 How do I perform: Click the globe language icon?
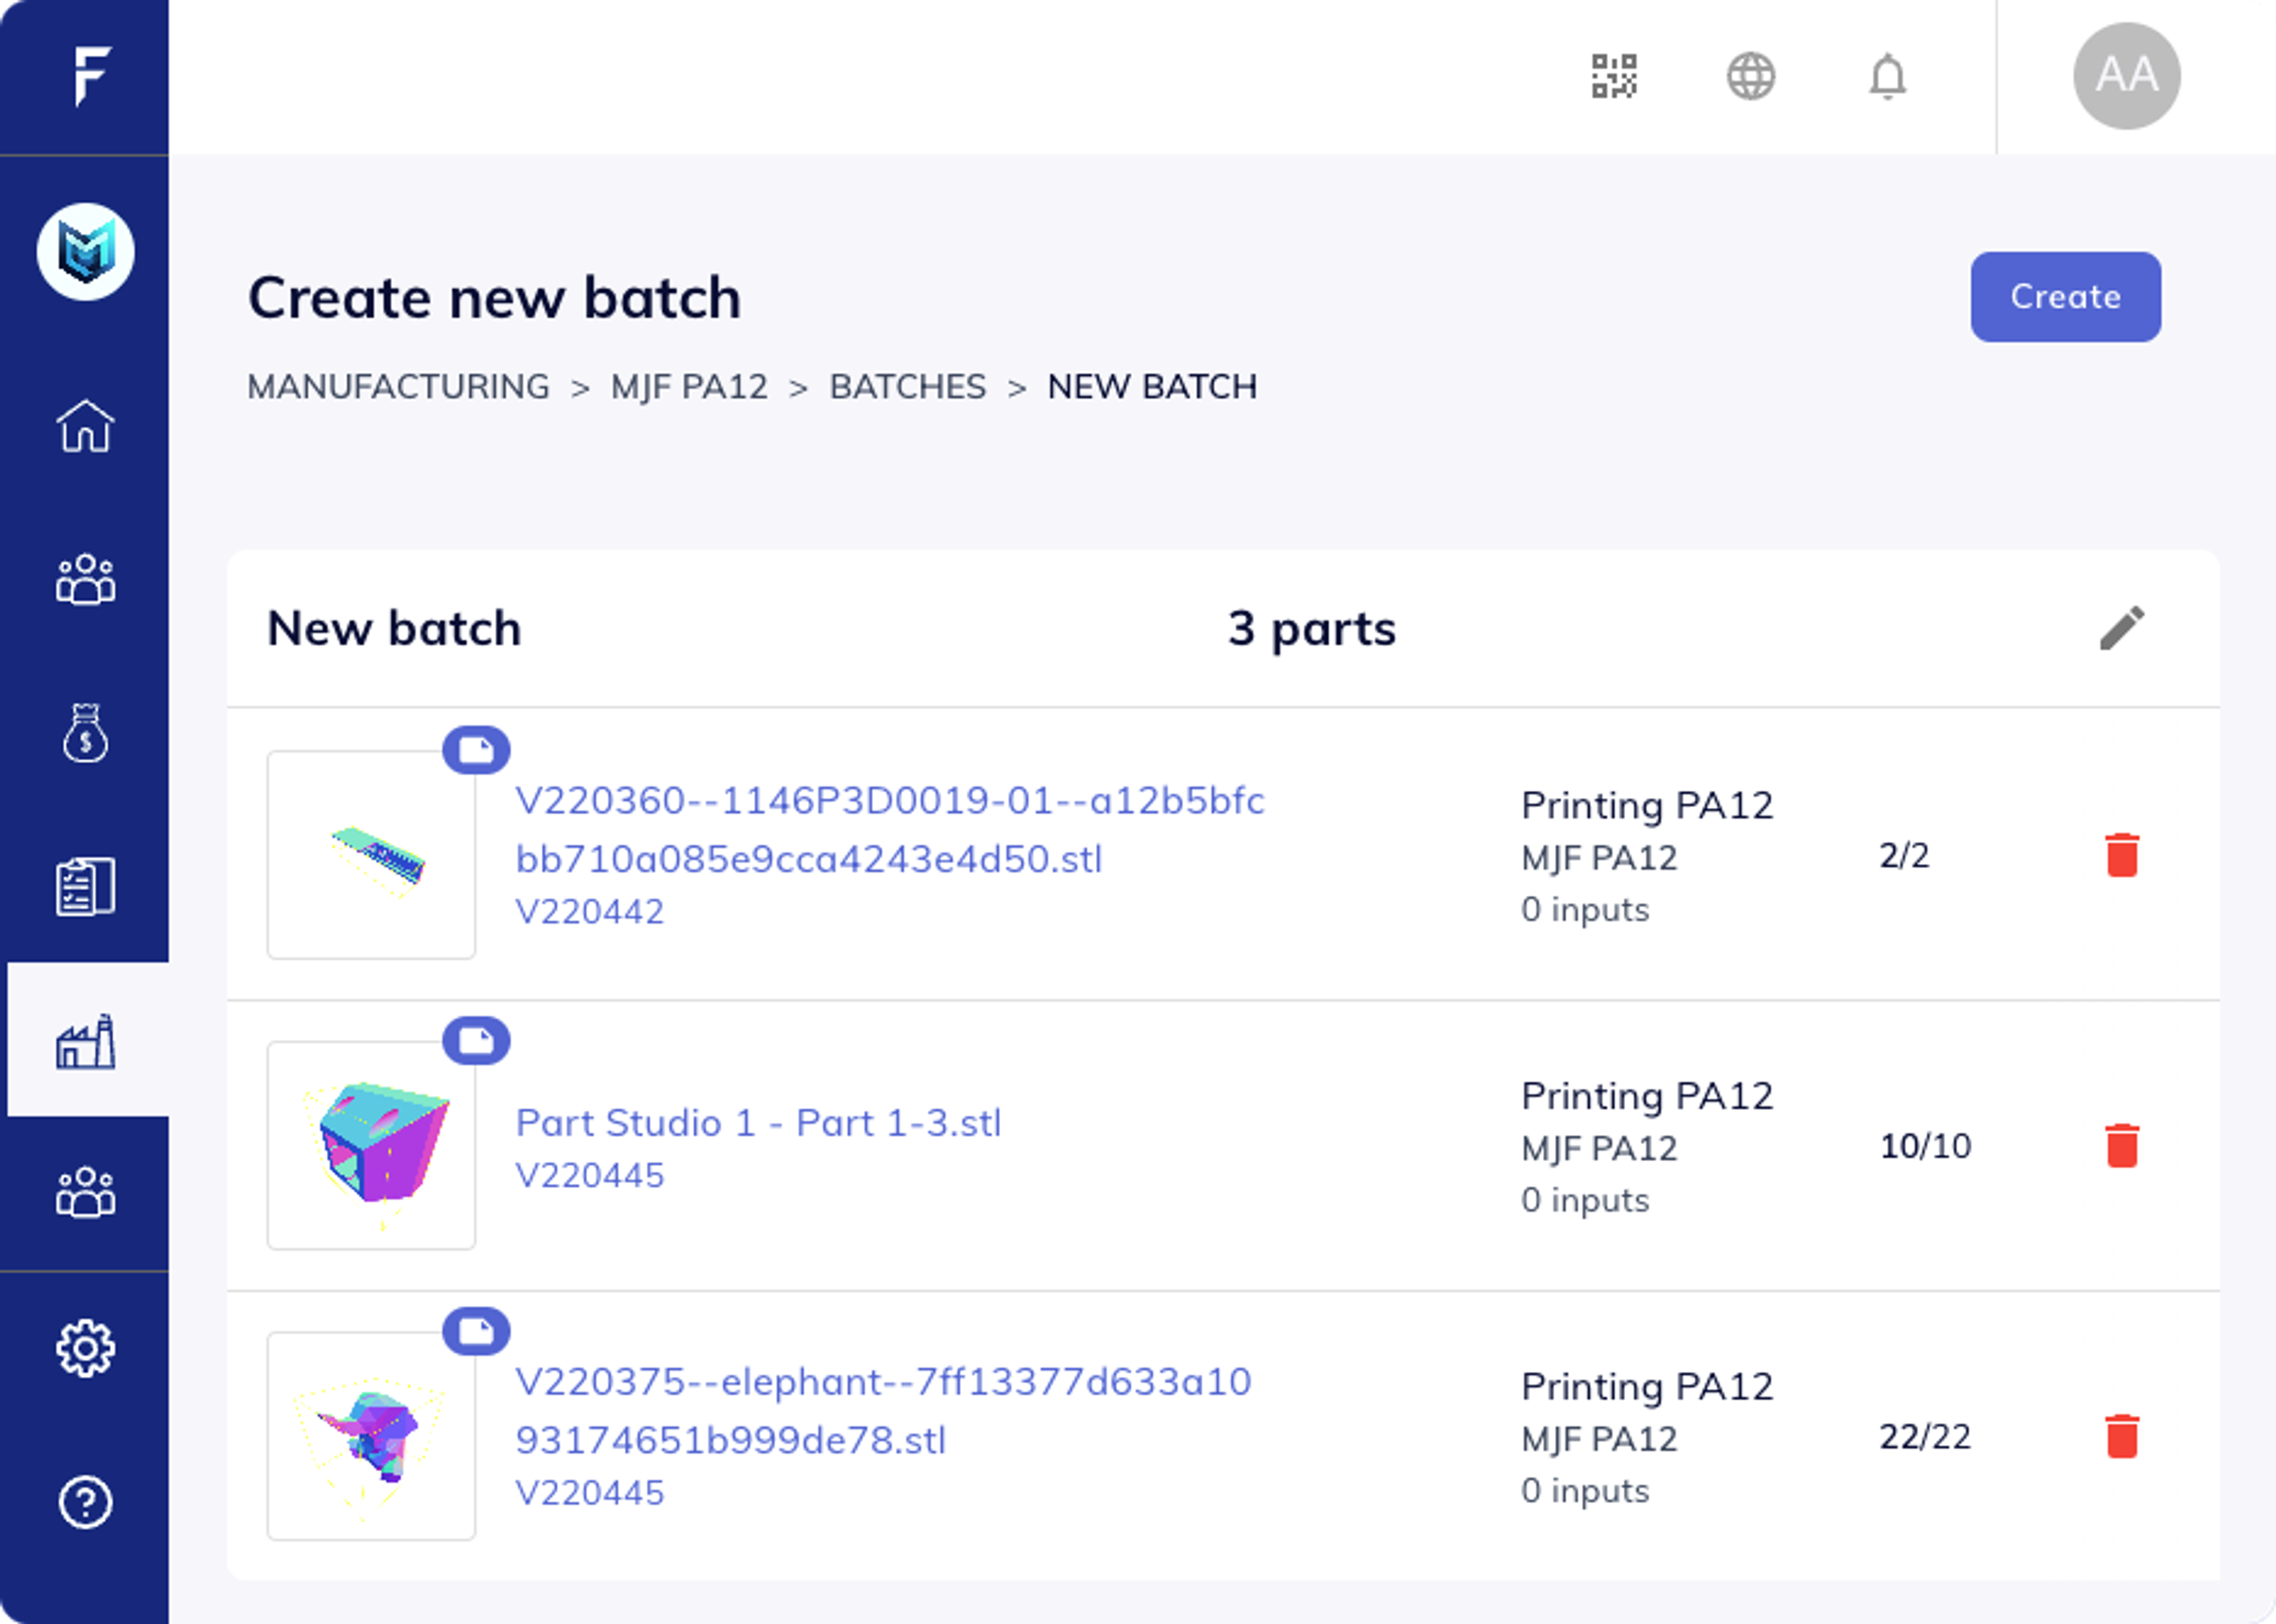tap(1750, 76)
